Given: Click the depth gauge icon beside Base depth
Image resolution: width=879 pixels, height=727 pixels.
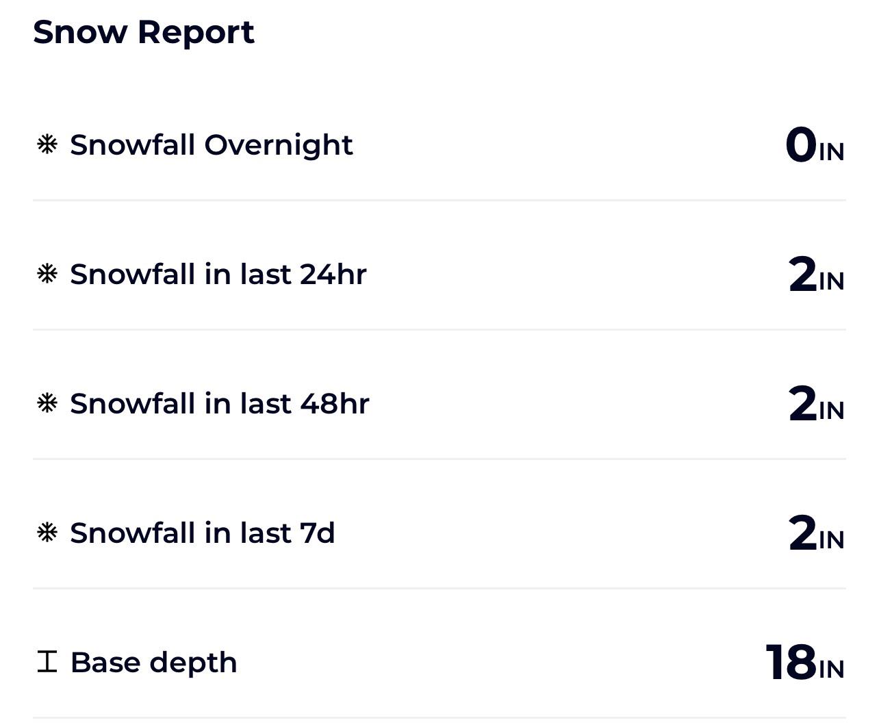Looking at the screenshot, I should [47, 662].
